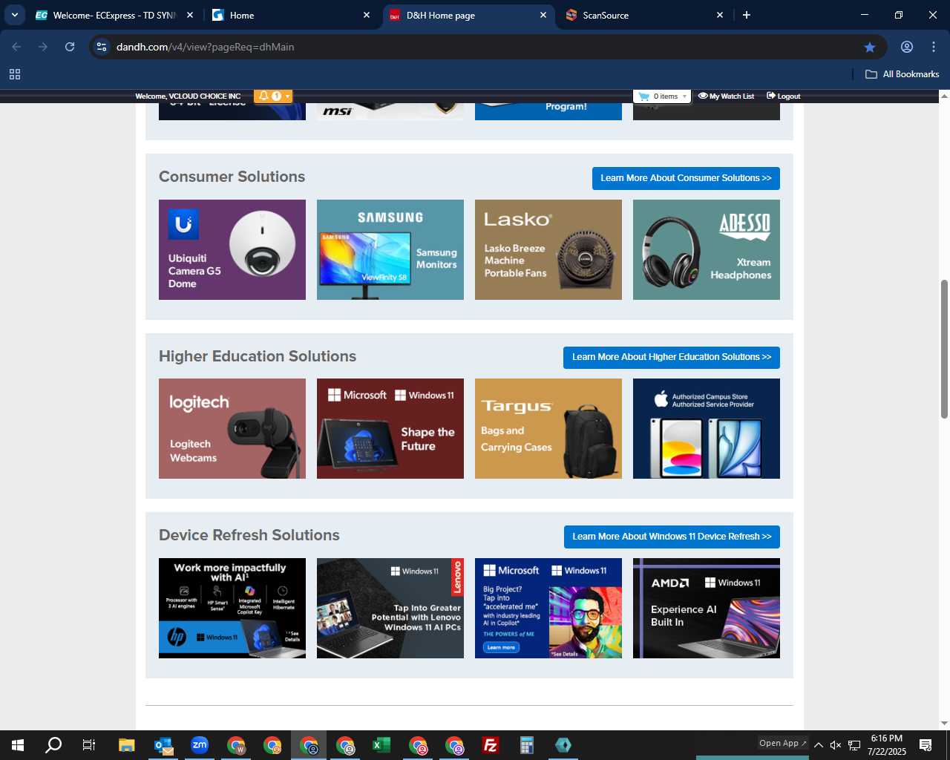Screen dimensions: 950x760
Task: Click the muted volume tray icon
Action: point(836,745)
